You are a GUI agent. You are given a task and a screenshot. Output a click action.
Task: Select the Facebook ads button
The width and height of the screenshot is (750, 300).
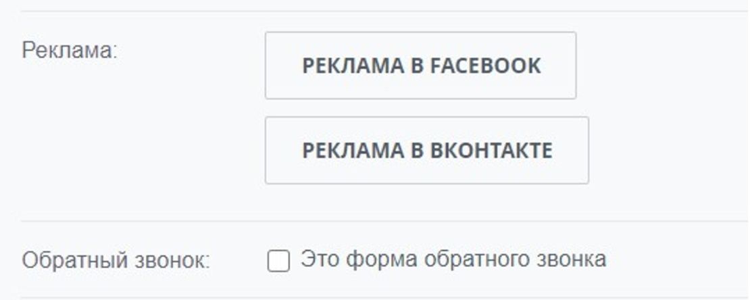(420, 66)
